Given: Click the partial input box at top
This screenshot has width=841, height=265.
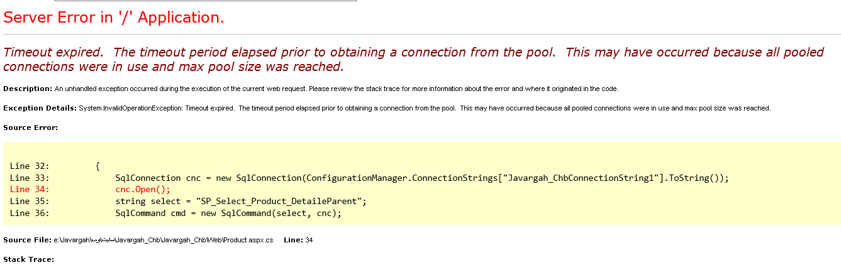Looking at the screenshot, I should click(205, 1).
